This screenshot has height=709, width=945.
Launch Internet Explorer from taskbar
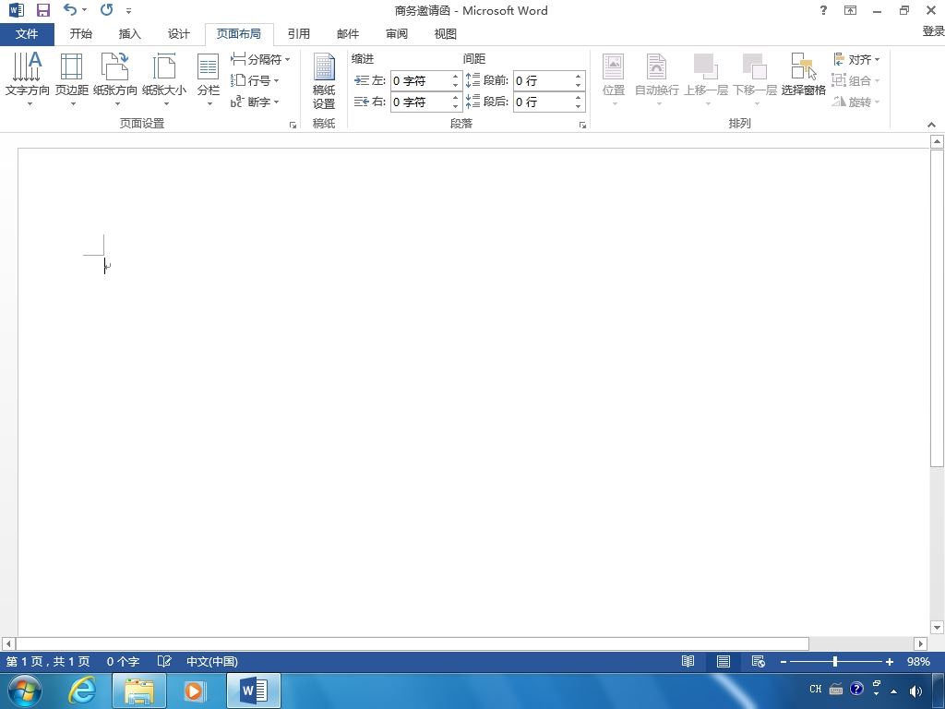(81, 691)
